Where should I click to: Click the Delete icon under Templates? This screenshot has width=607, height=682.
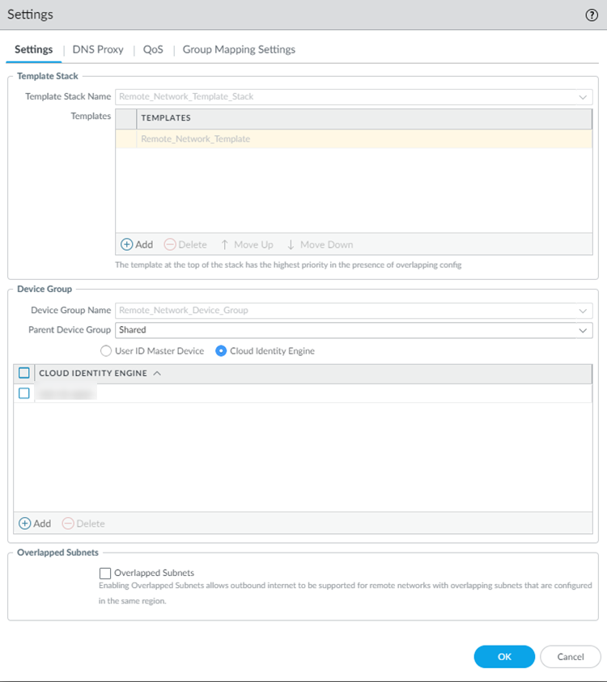click(169, 244)
